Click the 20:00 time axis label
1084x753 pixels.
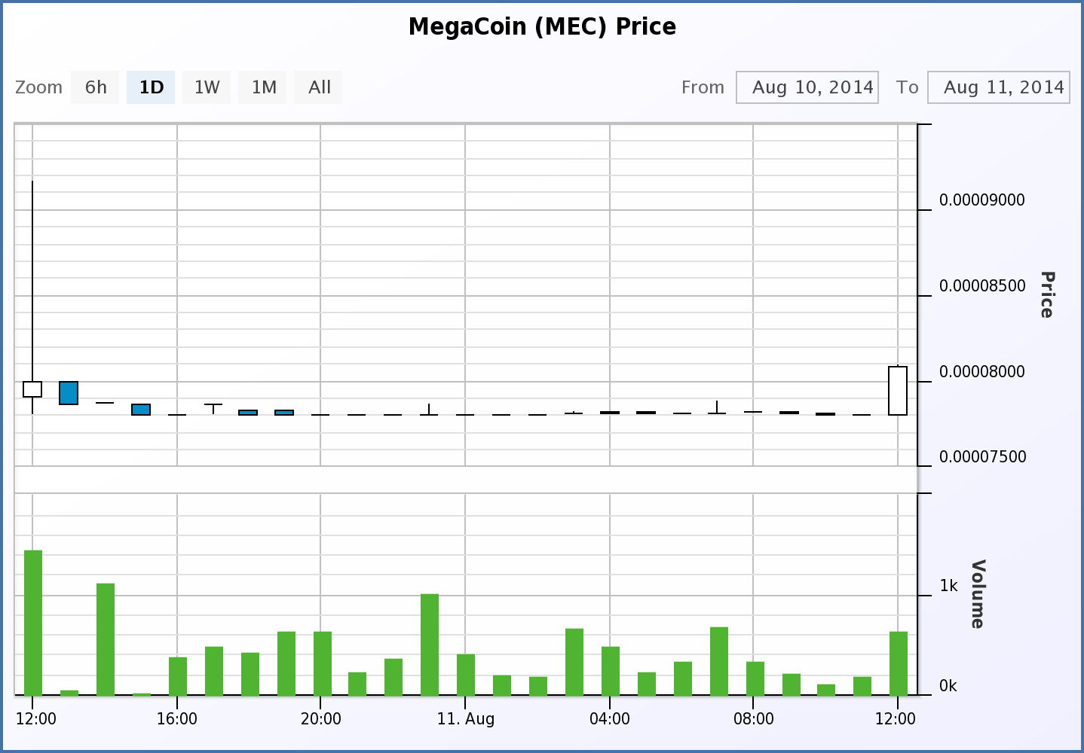[321, 719]
